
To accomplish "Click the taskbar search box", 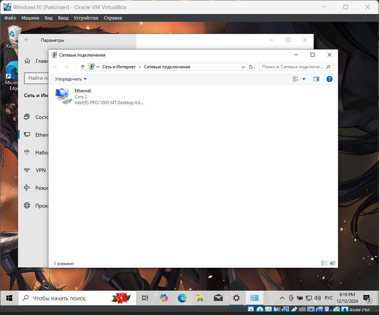I will pos(77,298).
